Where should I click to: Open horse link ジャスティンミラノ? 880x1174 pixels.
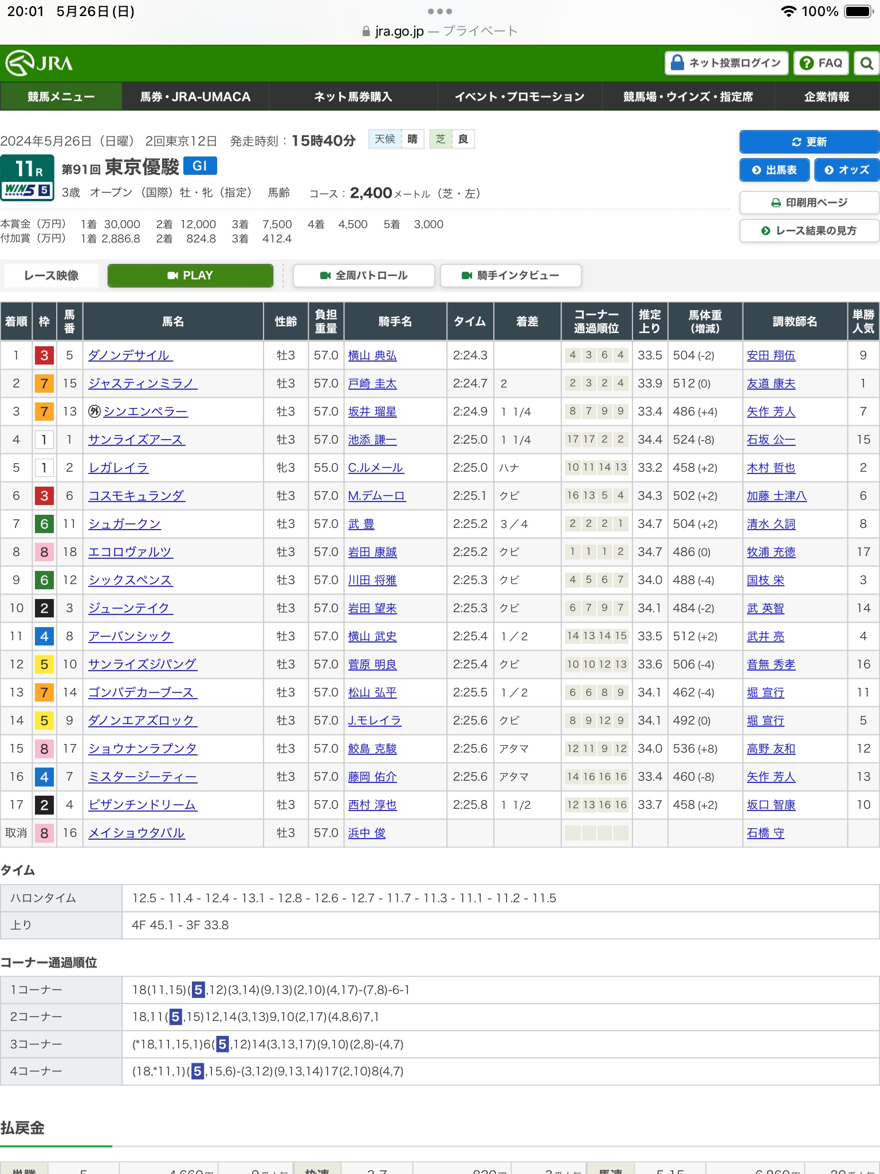tap(143, 383)
